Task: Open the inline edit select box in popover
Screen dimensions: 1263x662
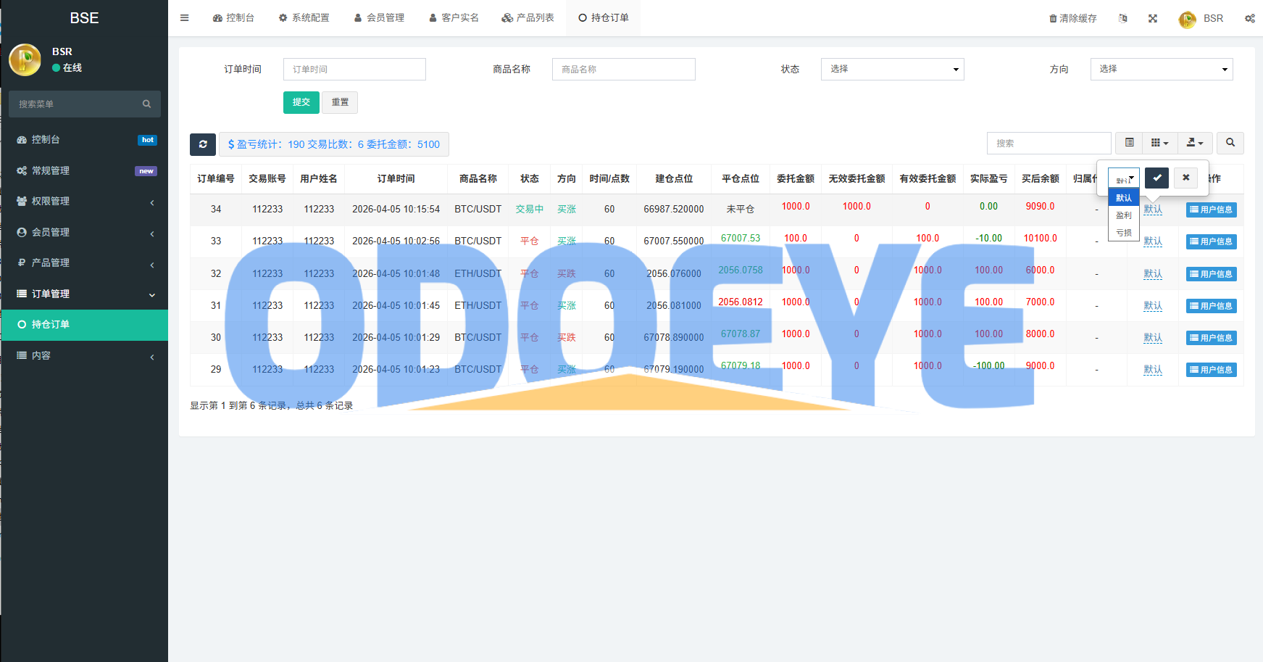Action: 1124,178
